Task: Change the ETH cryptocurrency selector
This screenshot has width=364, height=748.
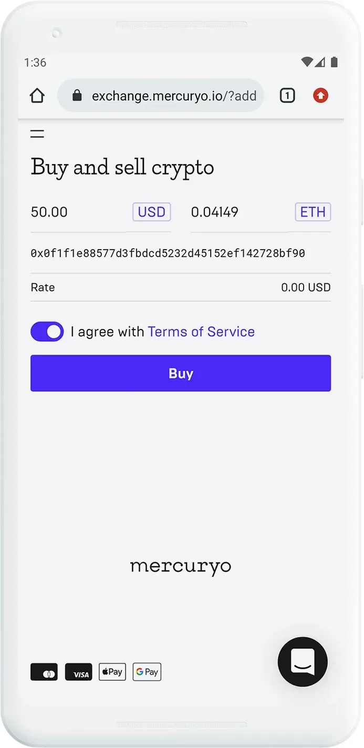Action: [313, 212]
